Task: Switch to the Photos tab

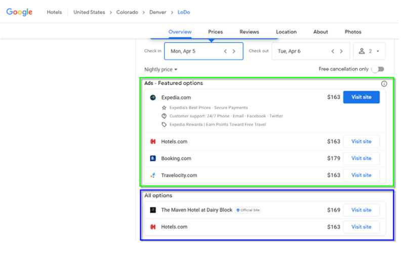Action: (x=353, y=32)
